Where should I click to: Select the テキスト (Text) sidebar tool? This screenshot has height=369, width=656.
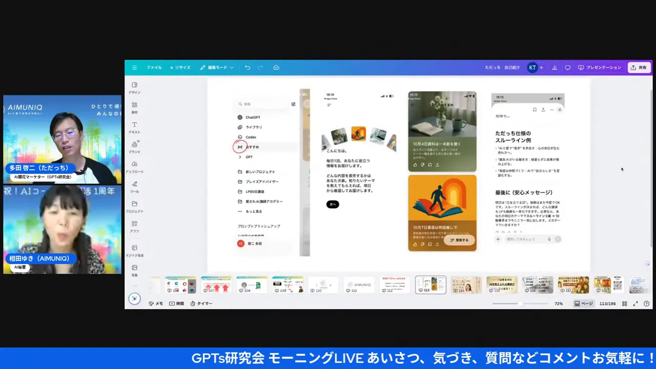[134, 127]
